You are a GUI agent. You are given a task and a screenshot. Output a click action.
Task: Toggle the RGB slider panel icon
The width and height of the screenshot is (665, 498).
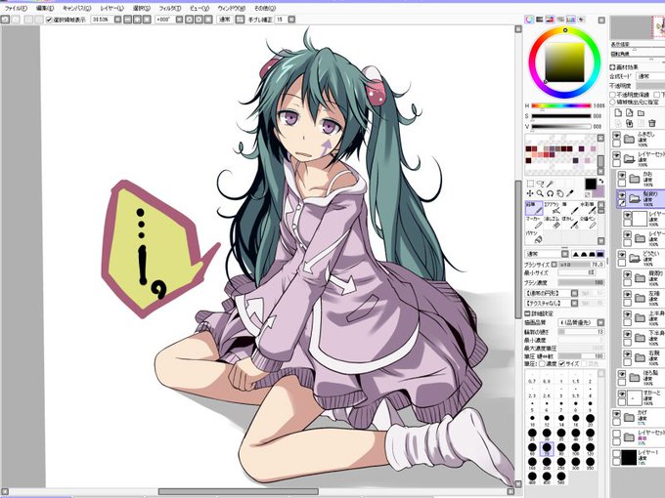(540, 20)
